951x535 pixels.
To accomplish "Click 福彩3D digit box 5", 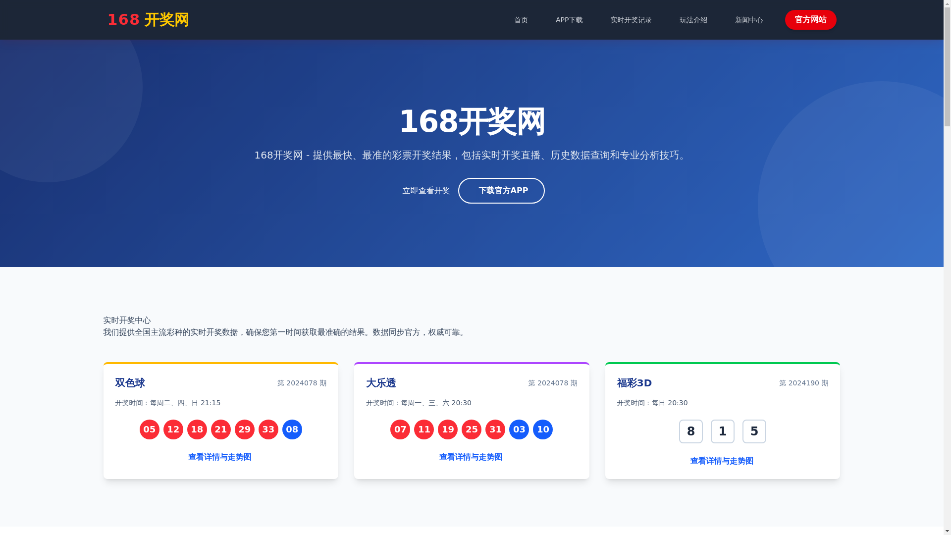I will click(x=754, y=431).
